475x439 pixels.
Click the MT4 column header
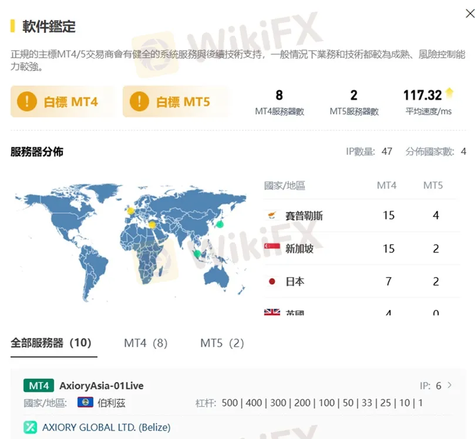[386, 185]
